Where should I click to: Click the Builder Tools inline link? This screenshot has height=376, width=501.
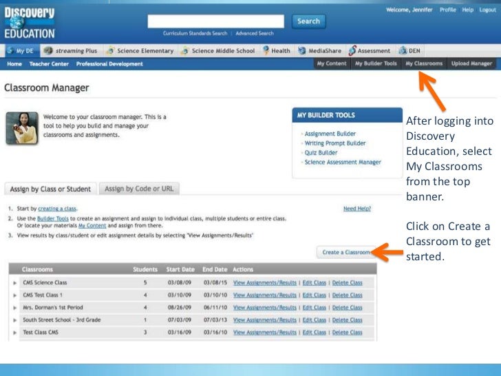[53, 219]
